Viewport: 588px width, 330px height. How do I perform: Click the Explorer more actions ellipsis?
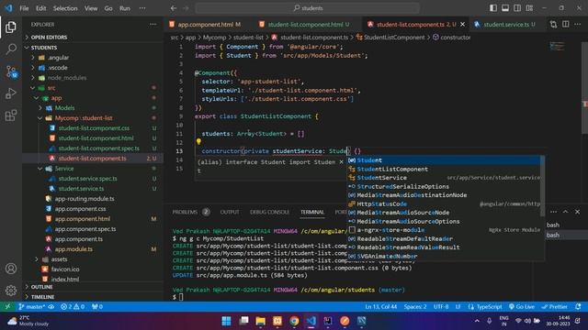point(153,25)
